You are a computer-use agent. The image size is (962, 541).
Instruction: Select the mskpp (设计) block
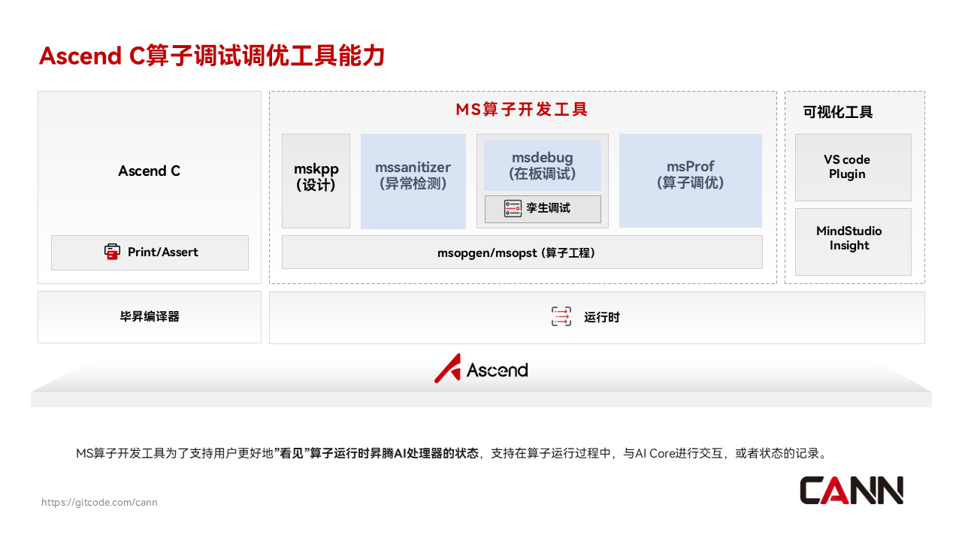pos(316,181)
